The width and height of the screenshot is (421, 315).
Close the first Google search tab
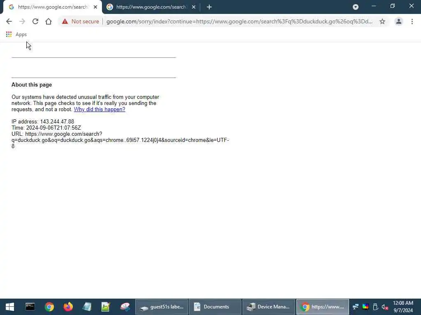(x=95, y=7)
